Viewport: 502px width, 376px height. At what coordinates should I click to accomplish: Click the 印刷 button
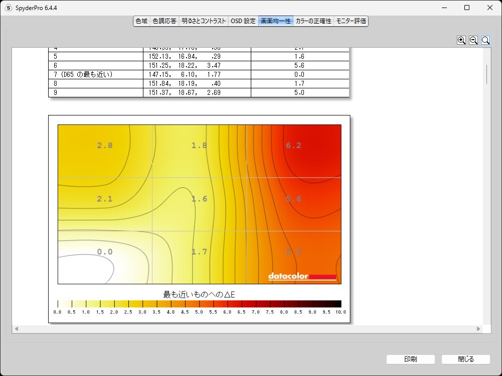point(410,359)
